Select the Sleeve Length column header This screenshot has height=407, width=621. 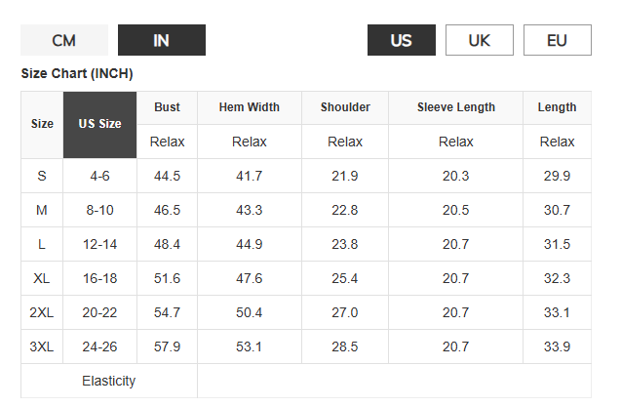pyautogui.click(x=456, y=107)
